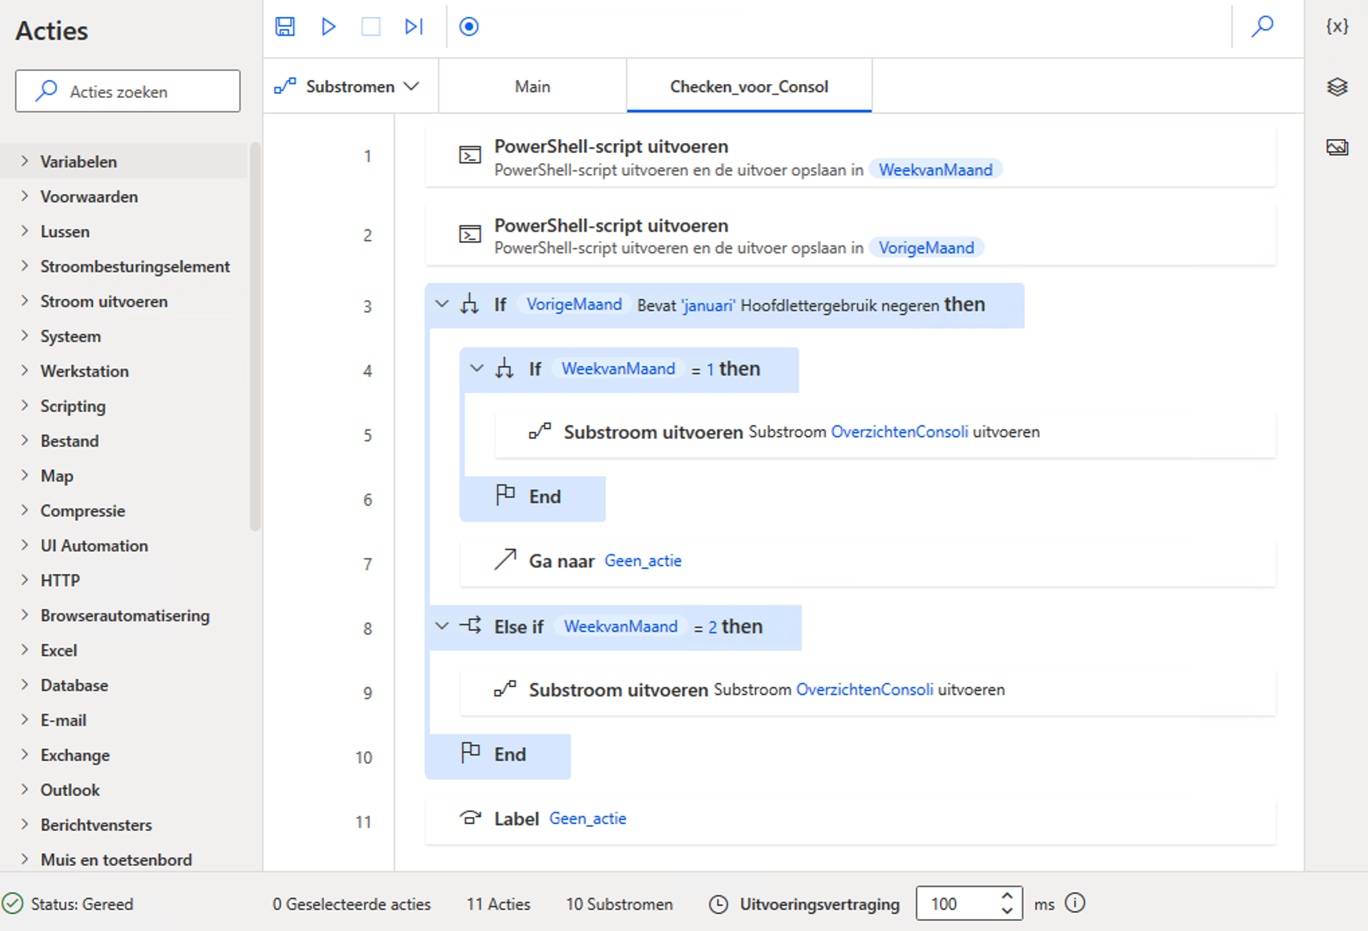The image size is (1368, 931).
Task: Open the Afbeeldingen panel via the image icon
Action: (1338, 146)
